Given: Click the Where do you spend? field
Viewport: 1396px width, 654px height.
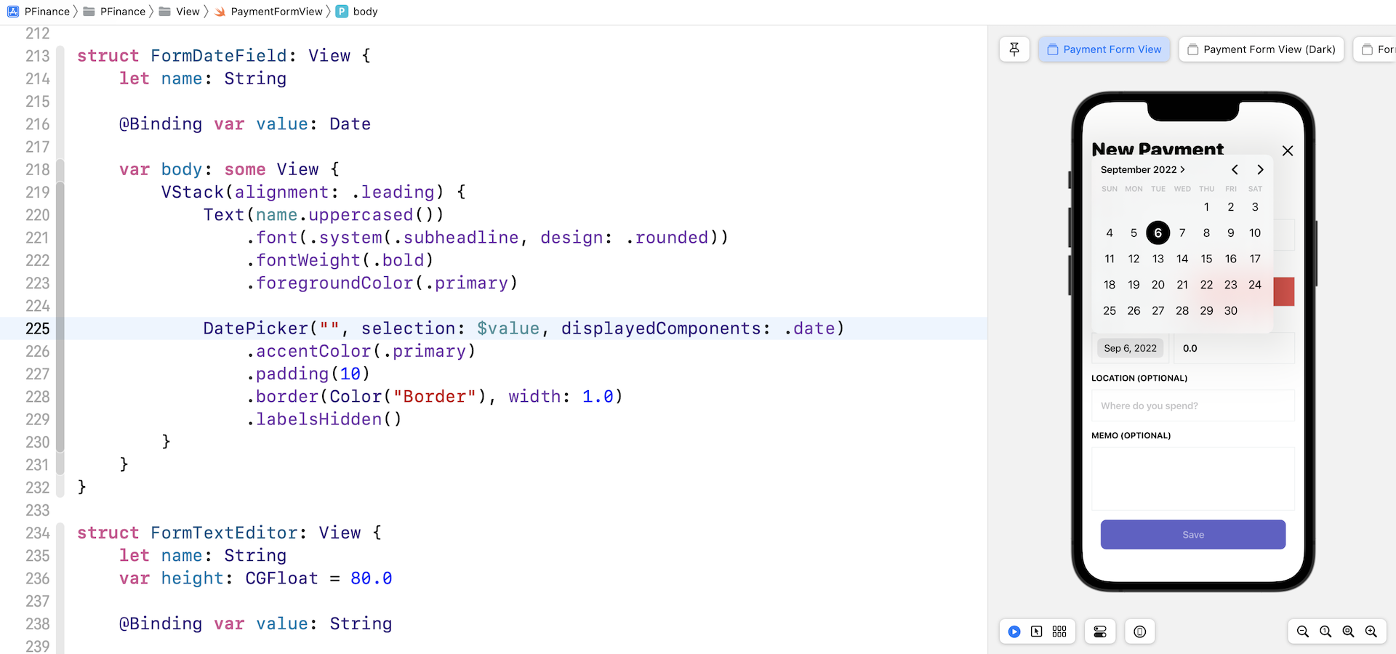Looking at the screenshot, I should pyautogui.click(x=1192, y=405).
